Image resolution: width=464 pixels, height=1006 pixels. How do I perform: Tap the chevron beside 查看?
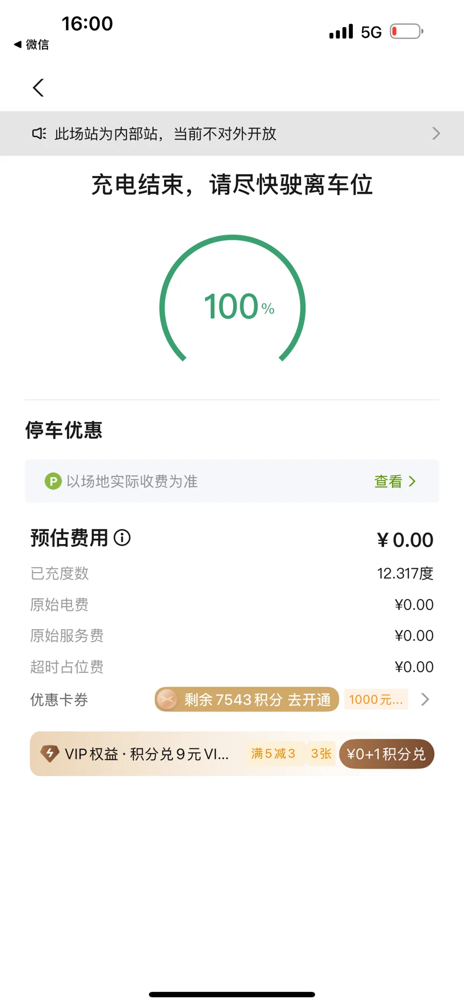point(412,481)
